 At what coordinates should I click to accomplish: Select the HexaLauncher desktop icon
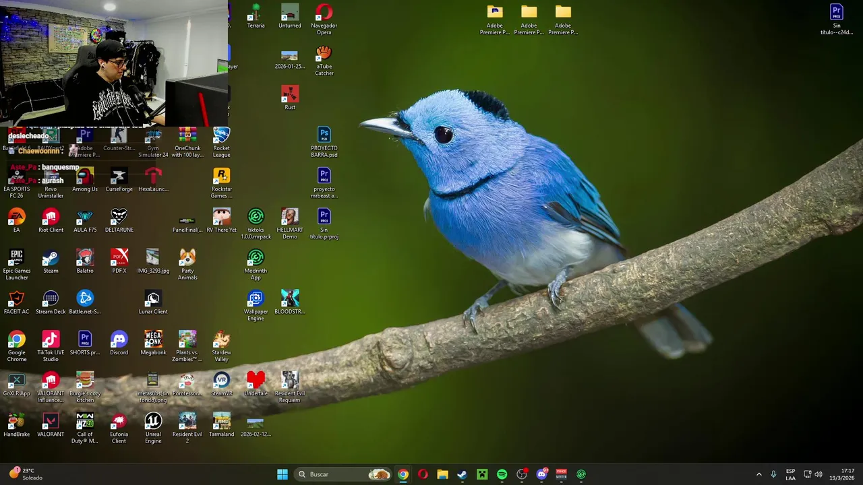click(153, 180)
